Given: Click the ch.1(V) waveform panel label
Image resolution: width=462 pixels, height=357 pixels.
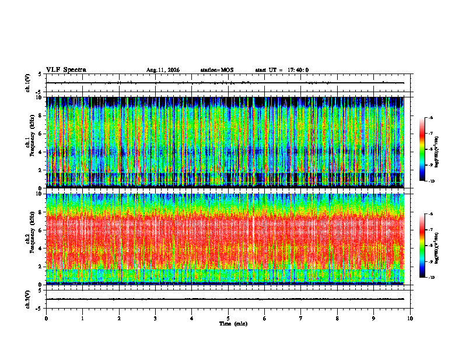Looking at the screenshot, I should pyautogui.click(x=28, y=83).
